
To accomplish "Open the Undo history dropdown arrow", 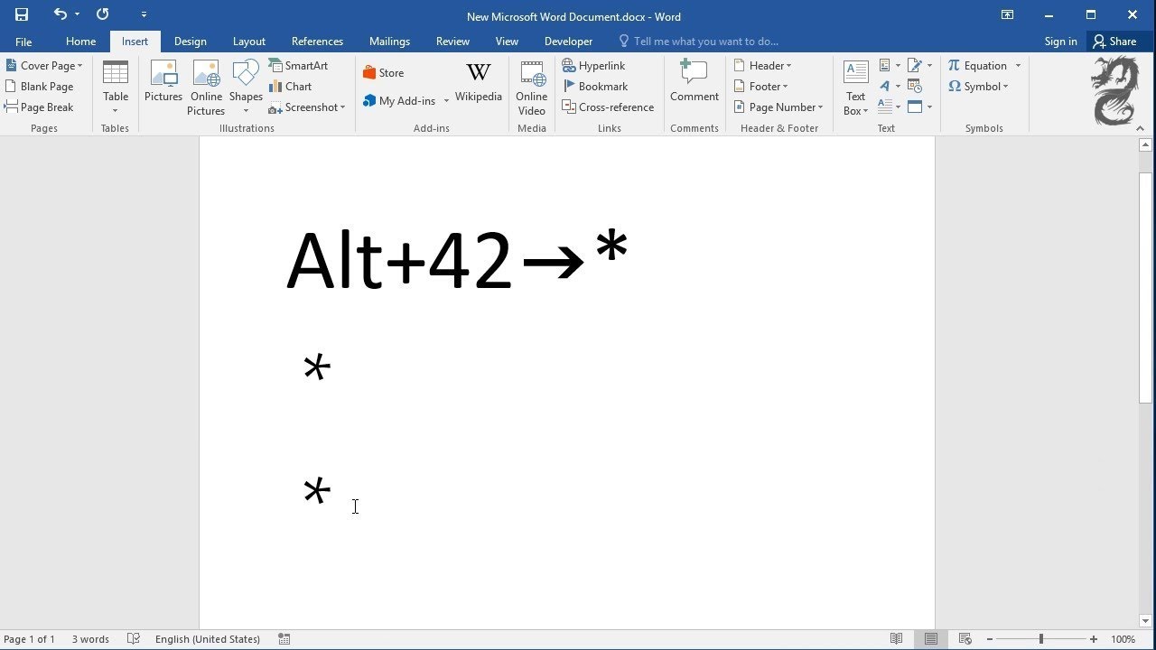I will pos(77,14).
